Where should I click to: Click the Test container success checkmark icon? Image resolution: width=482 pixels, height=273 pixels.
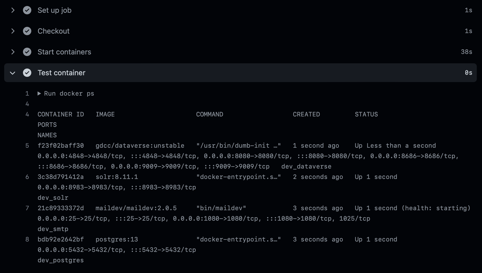[27, 73]
